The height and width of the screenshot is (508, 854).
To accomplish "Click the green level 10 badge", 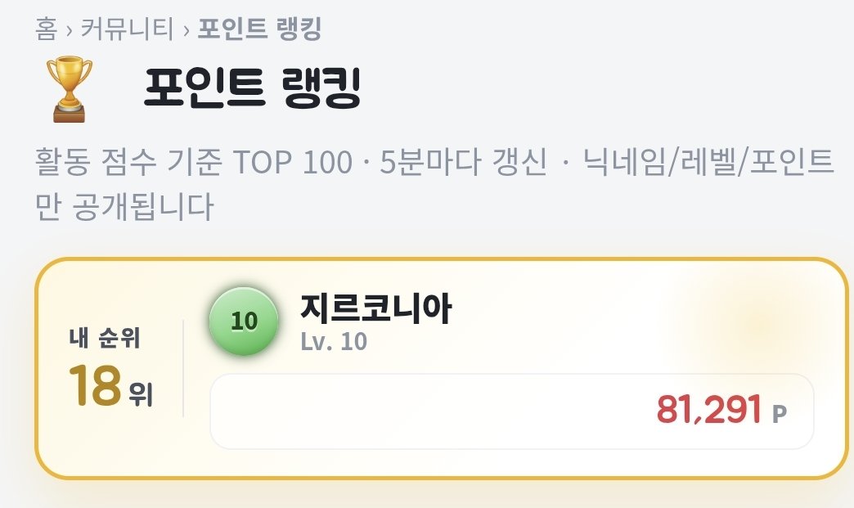I will 244,321.
